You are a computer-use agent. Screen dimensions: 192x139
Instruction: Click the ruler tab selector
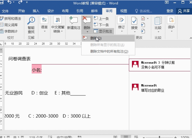click(1, 44)
